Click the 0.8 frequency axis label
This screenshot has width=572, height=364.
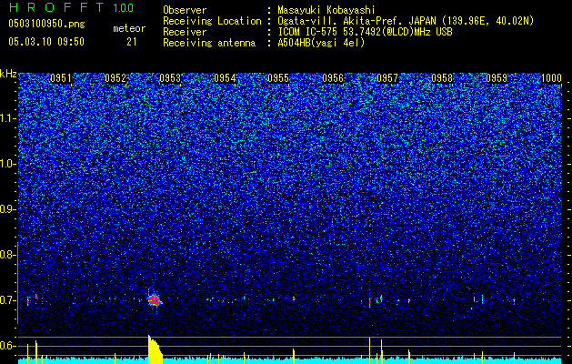click(x=8, y=255)
